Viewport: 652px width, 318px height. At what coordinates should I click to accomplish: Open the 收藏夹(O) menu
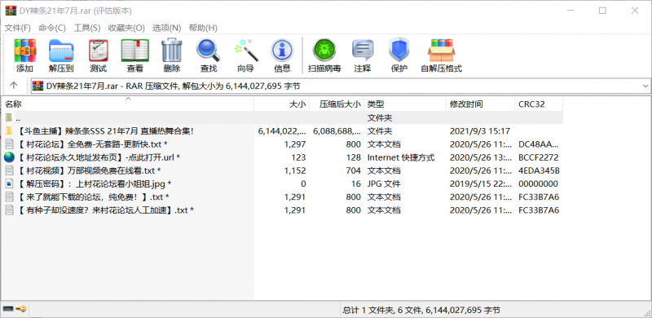(x=126, y=28)
